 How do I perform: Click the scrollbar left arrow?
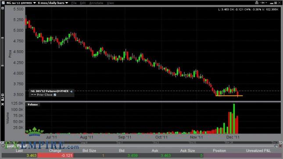[2, 142]
